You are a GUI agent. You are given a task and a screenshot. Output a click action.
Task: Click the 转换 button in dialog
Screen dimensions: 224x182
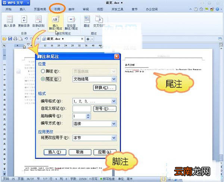point(105,88)
